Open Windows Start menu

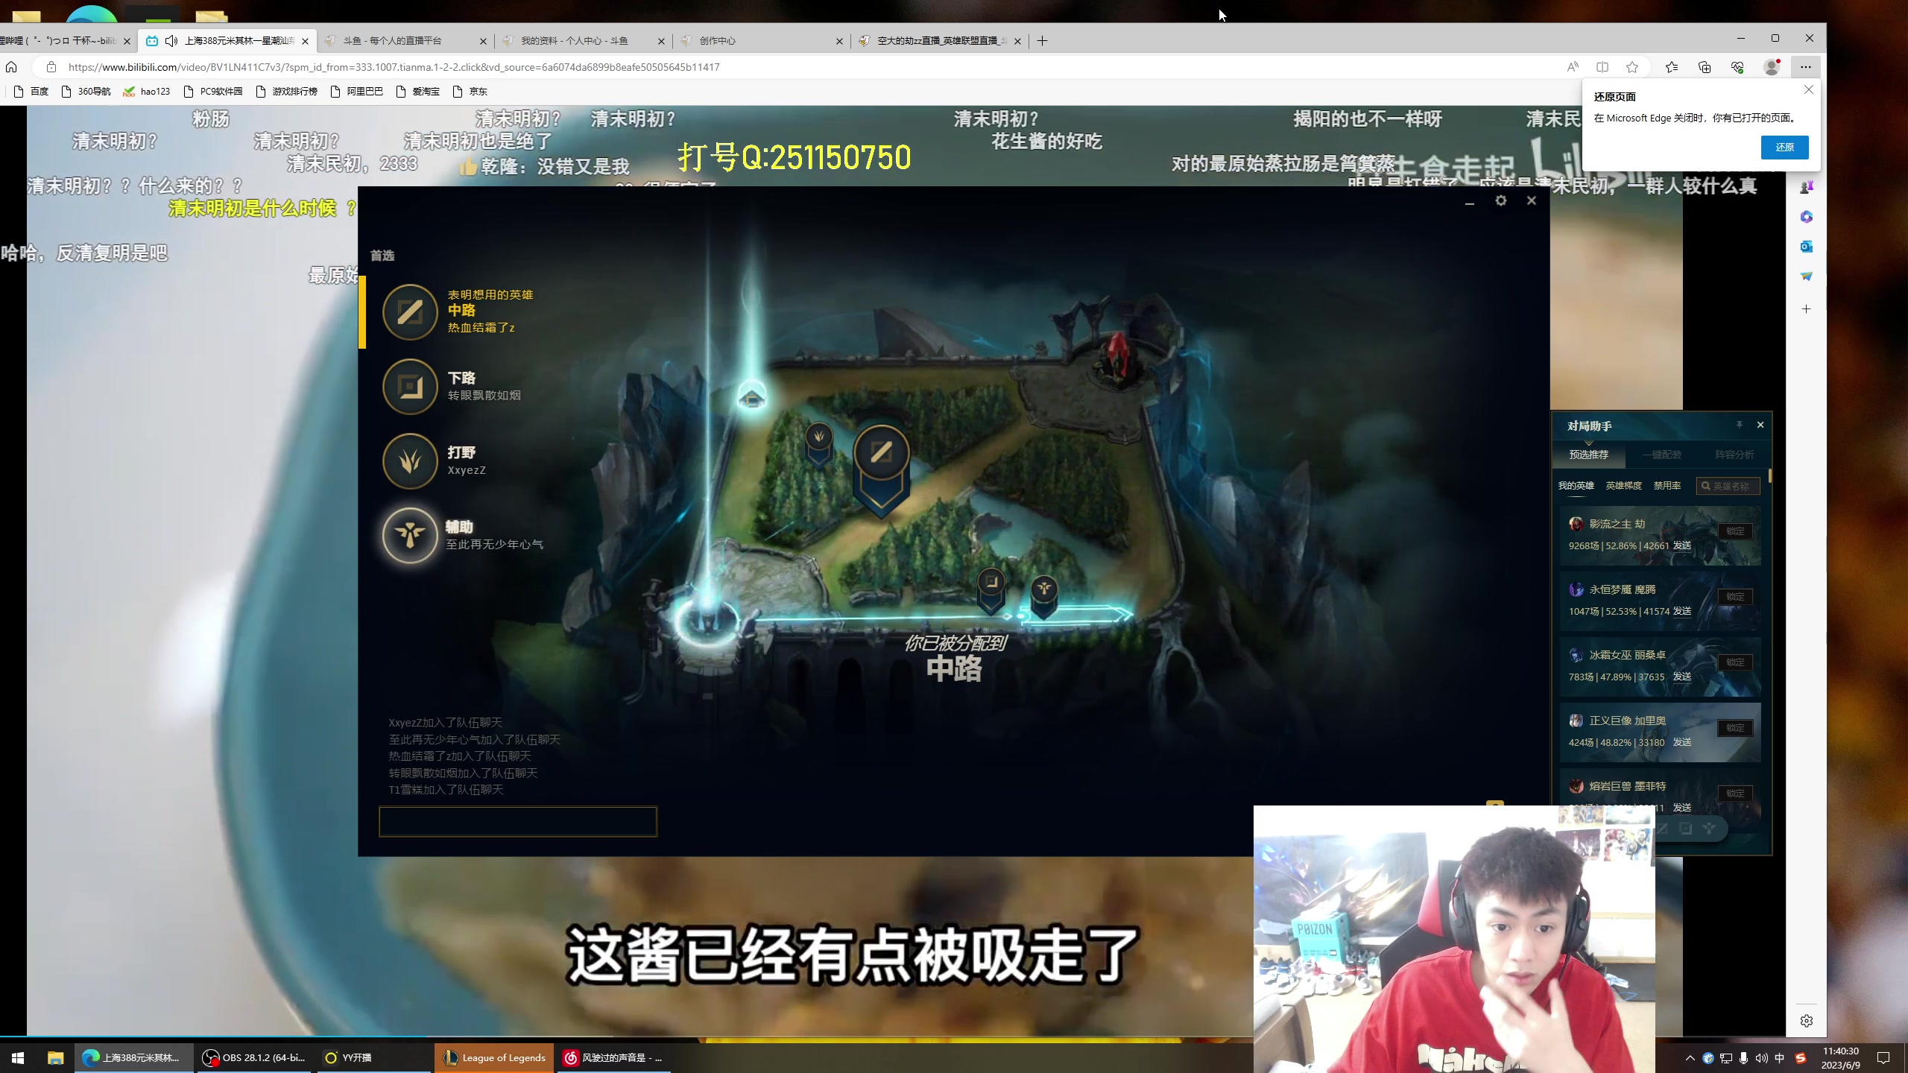tap(18, 1057)
